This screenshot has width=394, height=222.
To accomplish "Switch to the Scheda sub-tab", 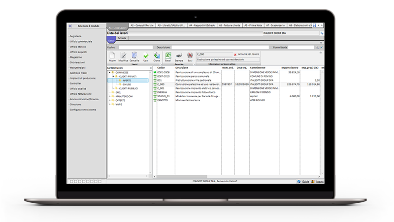I will [122, 38].
